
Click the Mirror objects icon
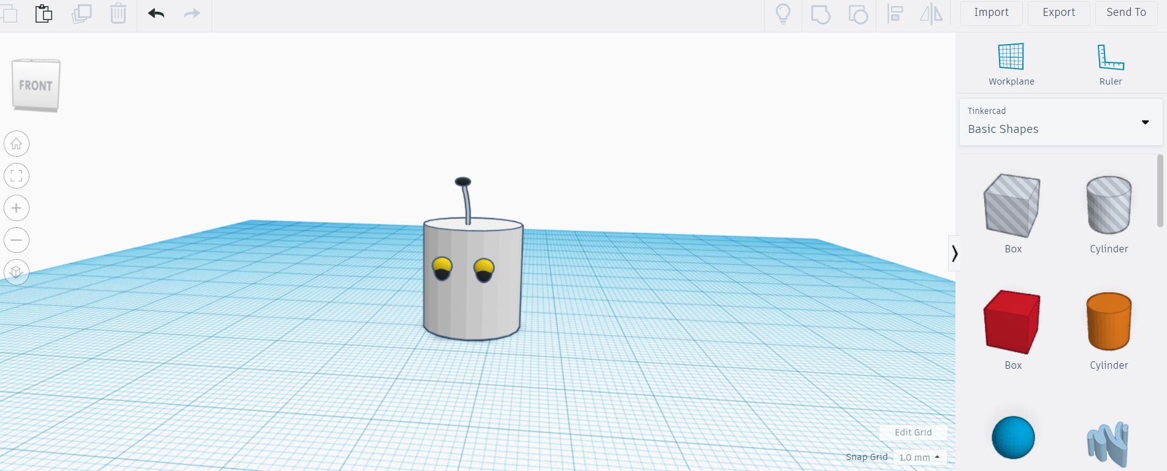pos(931,13)
